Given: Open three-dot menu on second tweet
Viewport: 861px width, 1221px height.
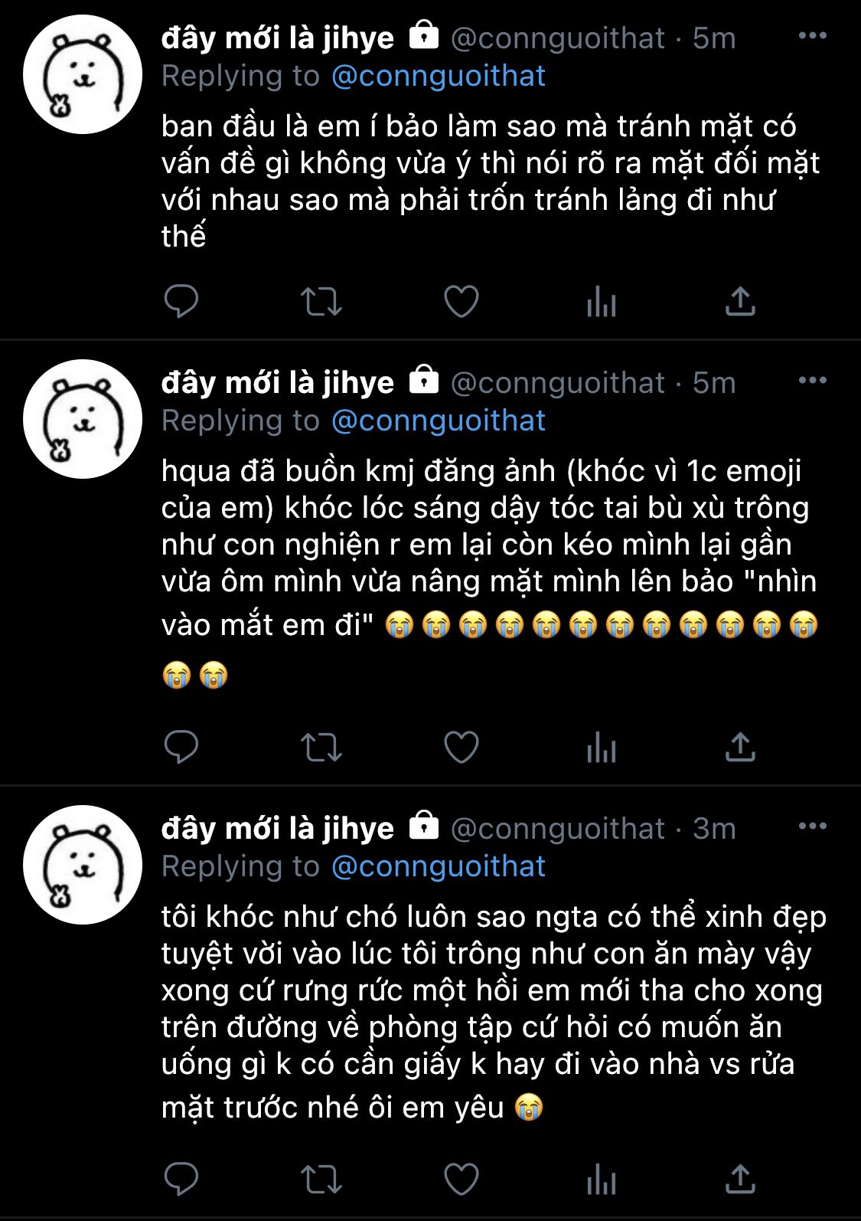Looking at the screenshot, I should (812, 380).
